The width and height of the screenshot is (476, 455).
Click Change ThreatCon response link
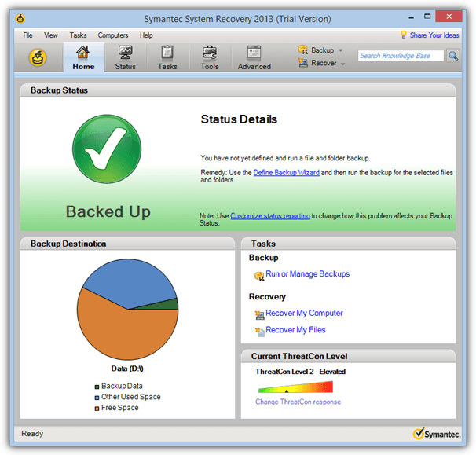298,402
